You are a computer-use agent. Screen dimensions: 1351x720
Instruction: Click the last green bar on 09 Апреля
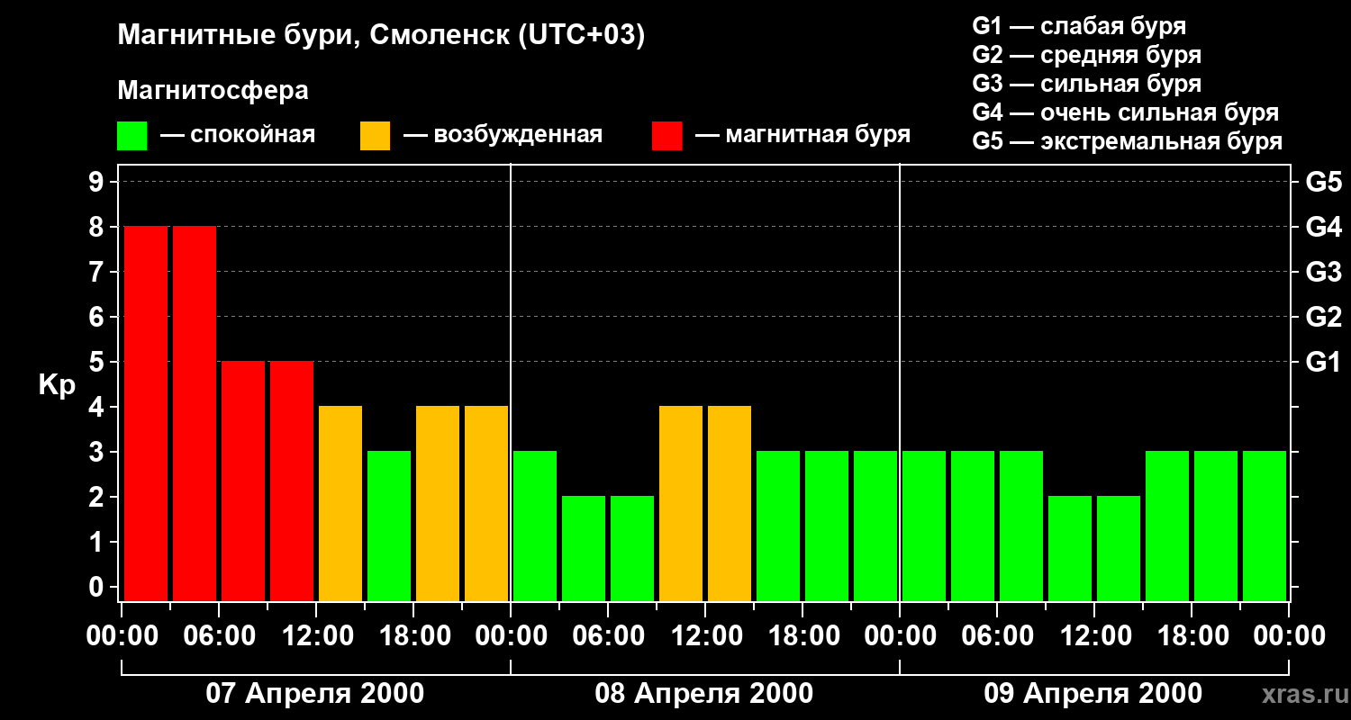click(1265, 526)
